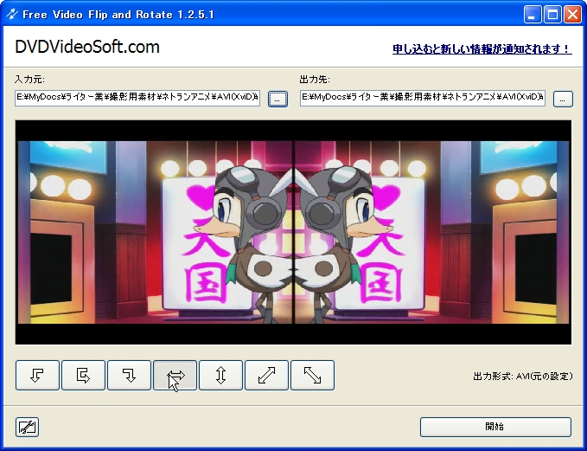Flip along diagonal pointing upper-right
This screenshot has width=587, height=451.
pos(266,376)
